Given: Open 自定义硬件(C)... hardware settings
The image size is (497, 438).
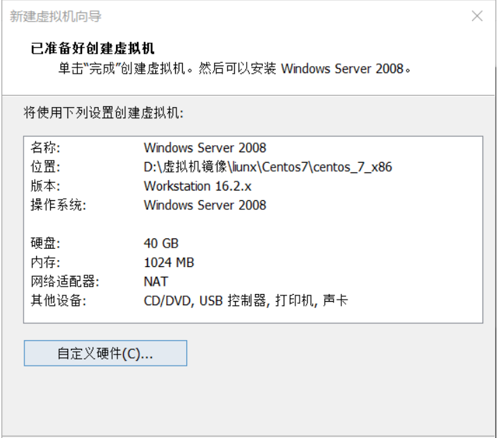Looking at the screenshot, I should coord(105,353).
